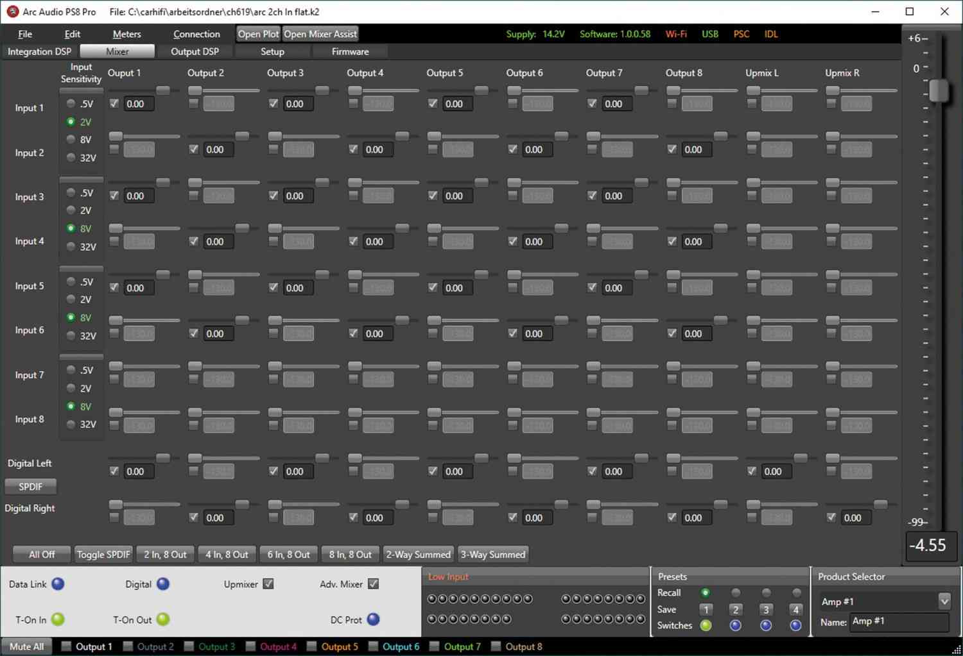Click the Wi-Fi status label
Viewport: 963px width, 656px height.
point(676,34)
